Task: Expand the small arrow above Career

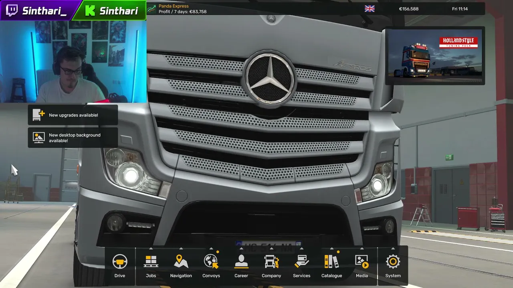Action: pyautogui.click(x=241, y=249)
